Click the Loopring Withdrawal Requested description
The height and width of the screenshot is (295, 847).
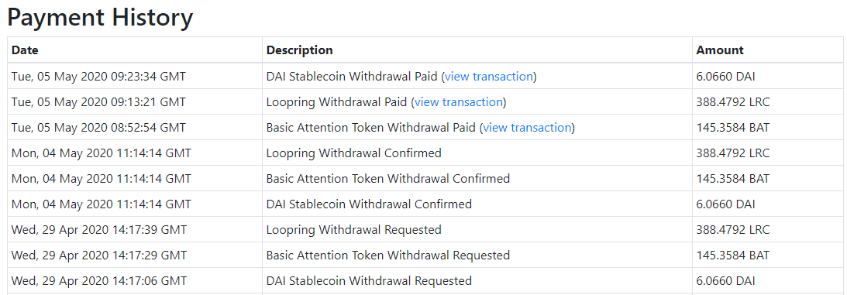354,230
